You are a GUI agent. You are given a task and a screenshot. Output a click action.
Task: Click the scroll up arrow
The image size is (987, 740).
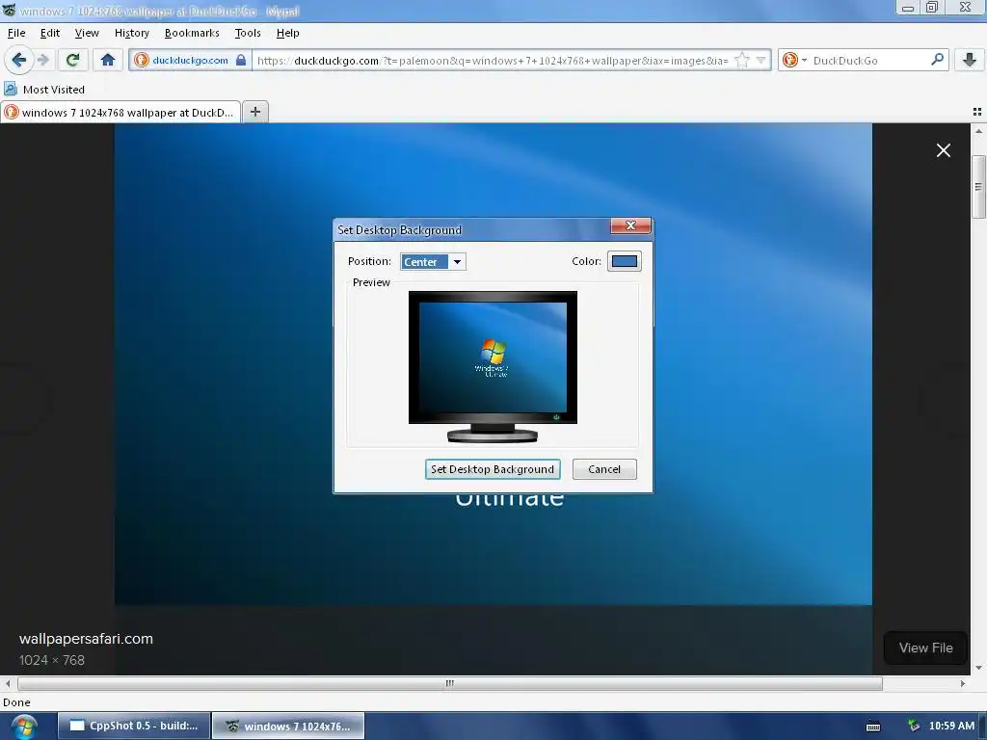[978, 131]
